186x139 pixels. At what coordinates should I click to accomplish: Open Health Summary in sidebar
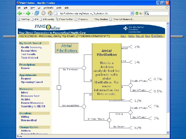(31, 47)
